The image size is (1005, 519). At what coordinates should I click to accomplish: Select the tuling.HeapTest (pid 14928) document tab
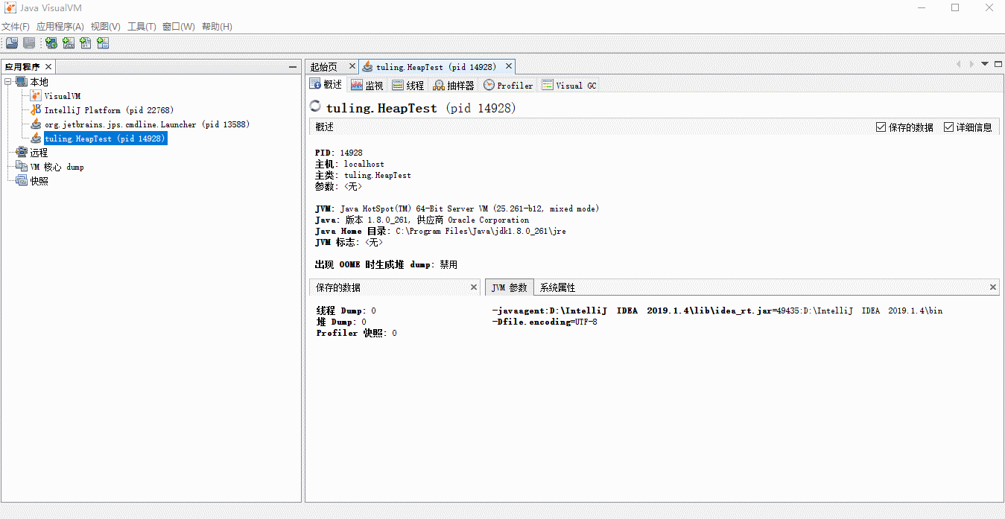[x=436, y=67]
